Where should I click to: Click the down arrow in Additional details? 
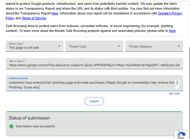[177, 84]
